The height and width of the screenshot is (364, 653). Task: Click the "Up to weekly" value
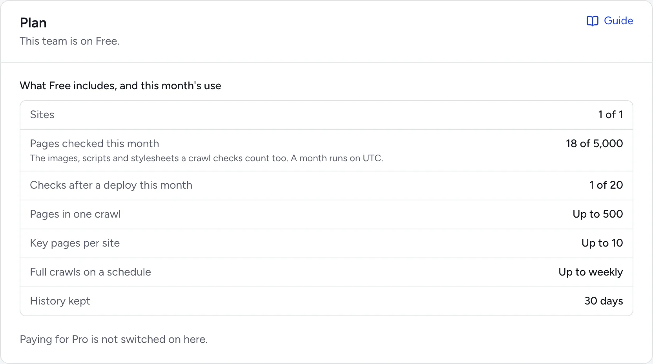point(591,272)
